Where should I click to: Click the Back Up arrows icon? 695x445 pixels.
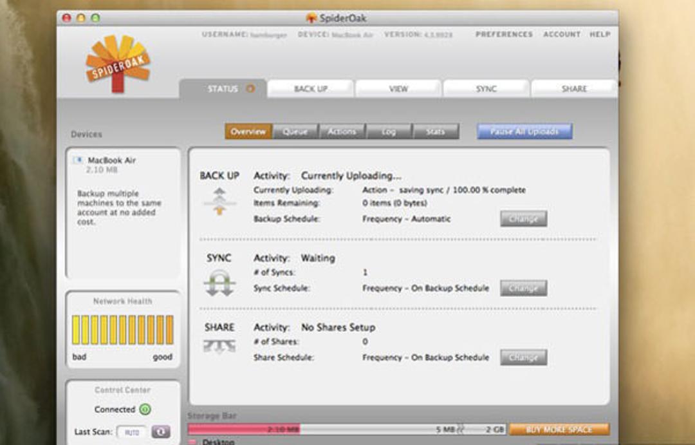click(219, 202)
